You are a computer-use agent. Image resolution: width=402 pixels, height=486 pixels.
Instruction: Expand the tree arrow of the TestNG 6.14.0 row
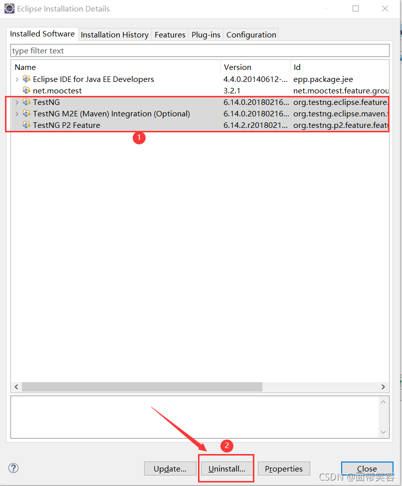(17, 102)
